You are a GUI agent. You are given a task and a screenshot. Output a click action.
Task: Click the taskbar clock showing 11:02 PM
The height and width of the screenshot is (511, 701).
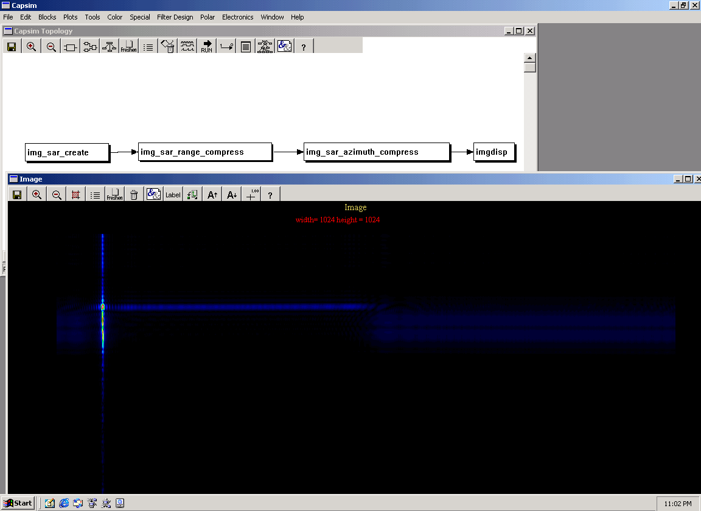pyautogui.click(x=678, y=504)
